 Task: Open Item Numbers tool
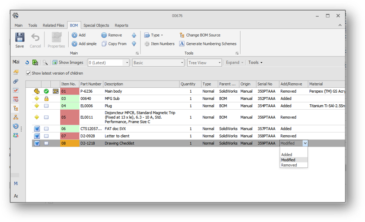coord(159,43)
